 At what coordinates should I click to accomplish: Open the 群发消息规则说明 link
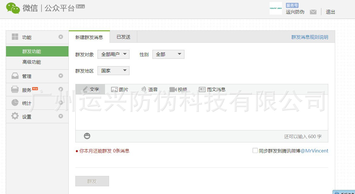pyautogui.click(x=310, y=37)
